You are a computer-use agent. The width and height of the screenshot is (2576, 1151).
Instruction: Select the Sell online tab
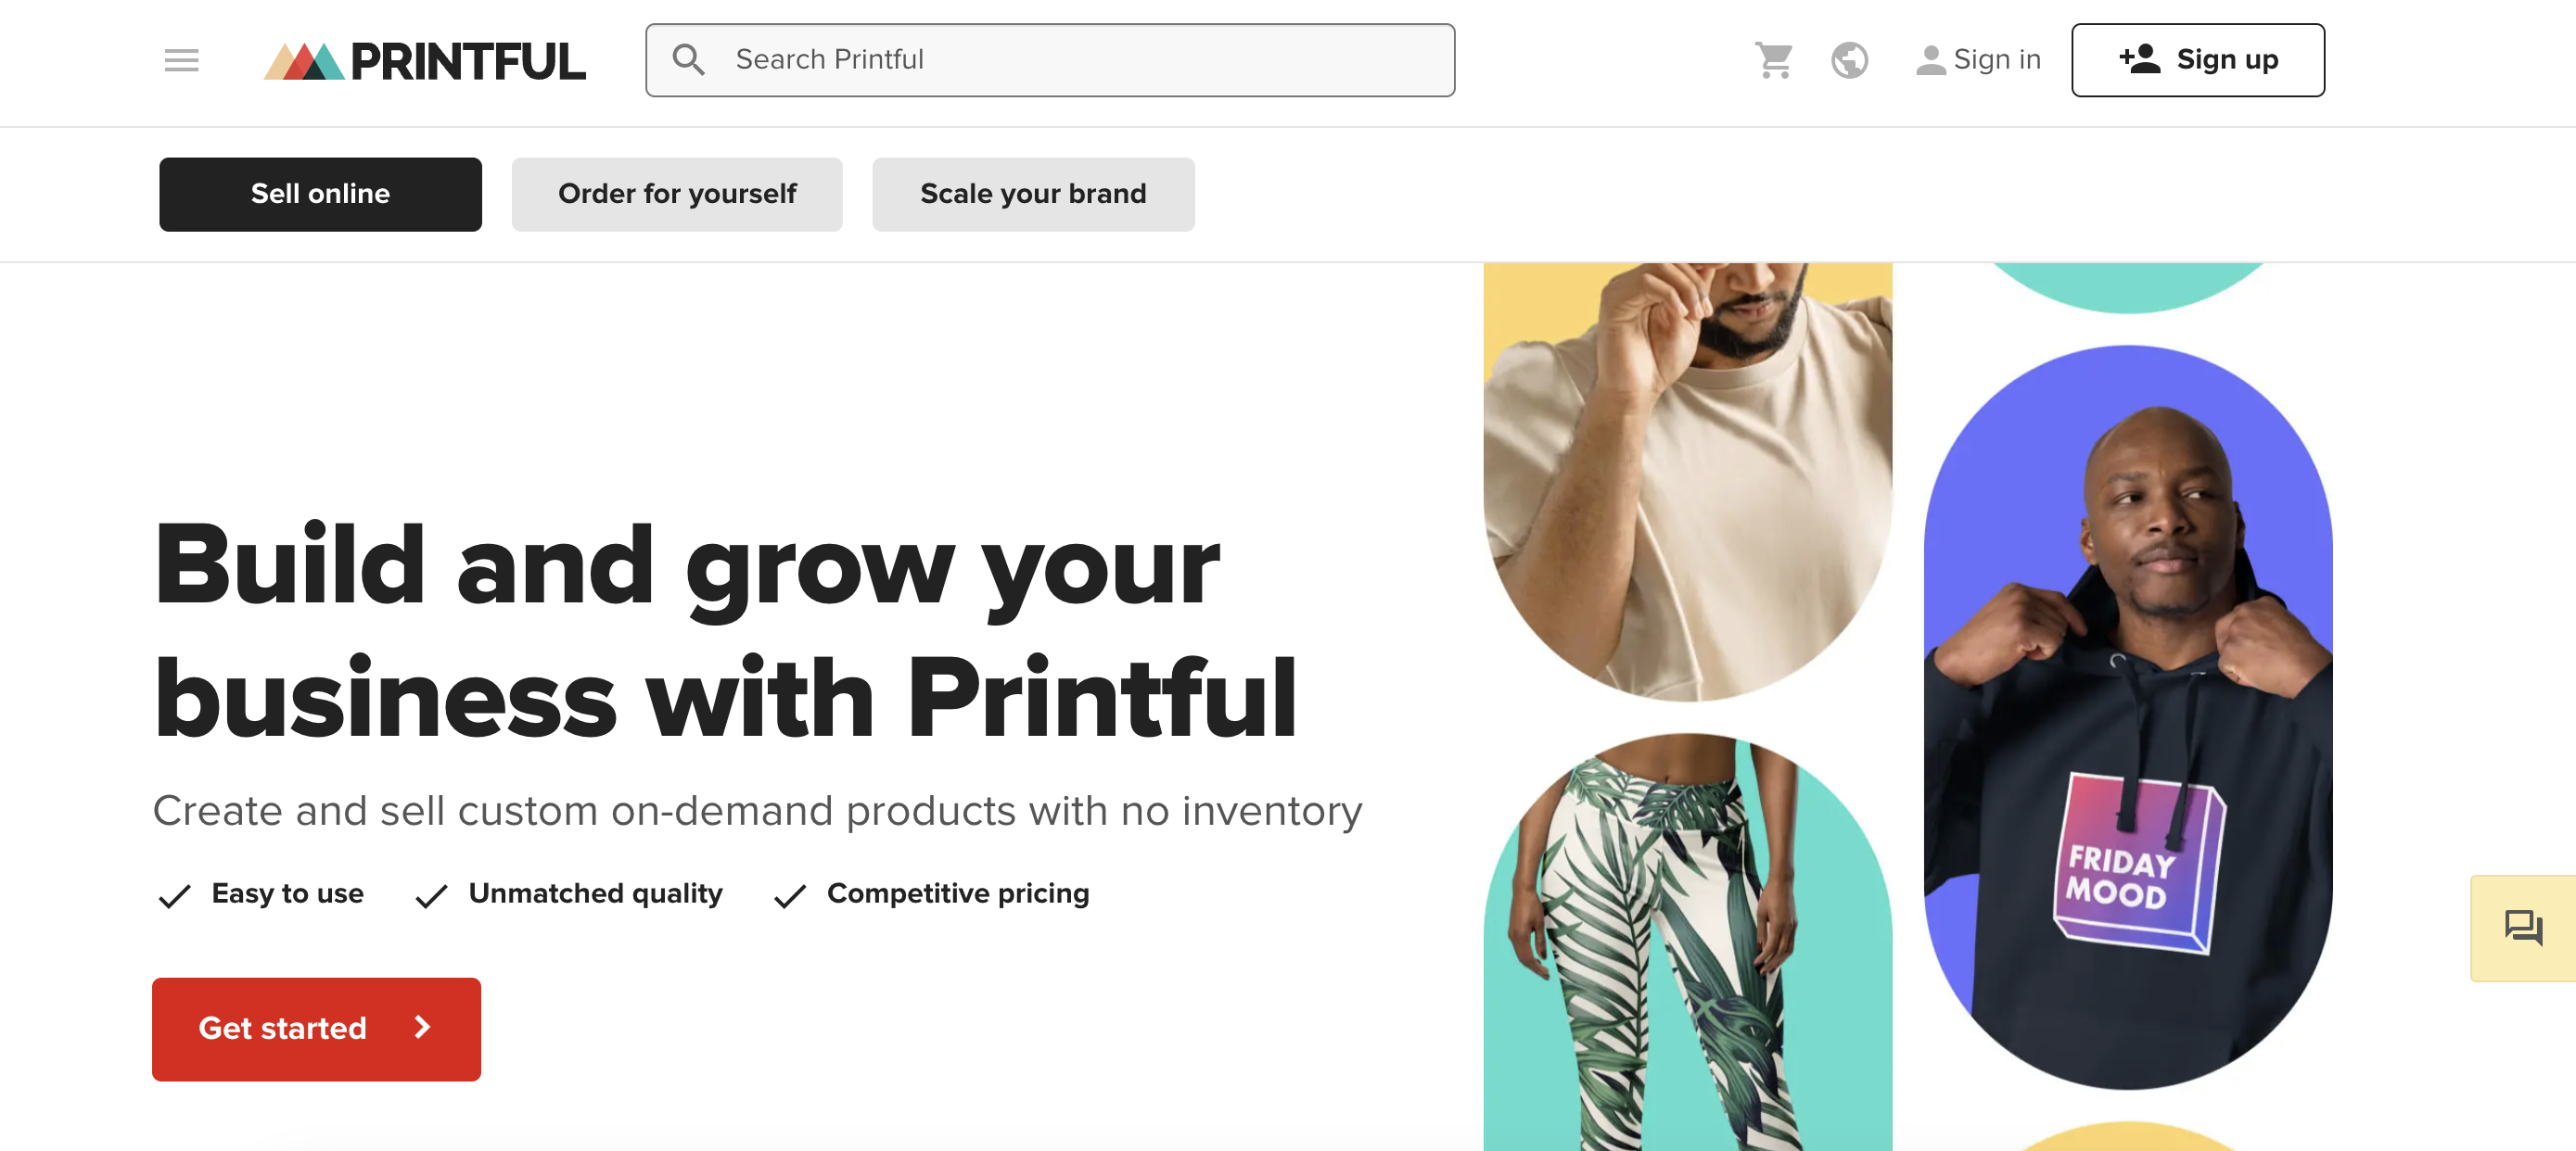click(x=320, y=194)
